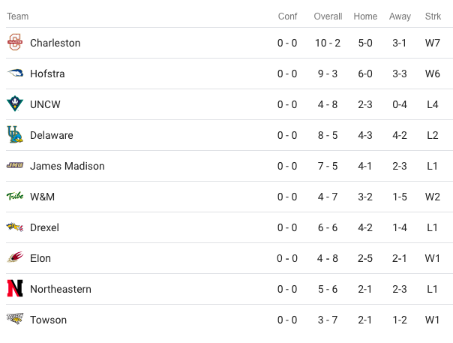Click the Home column header
The width and height of the screenshot is (453, 343).
pos(365,17)
